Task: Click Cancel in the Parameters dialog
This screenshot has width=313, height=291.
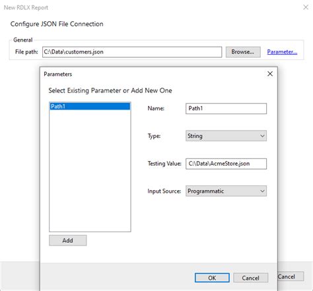Action: 250,278
